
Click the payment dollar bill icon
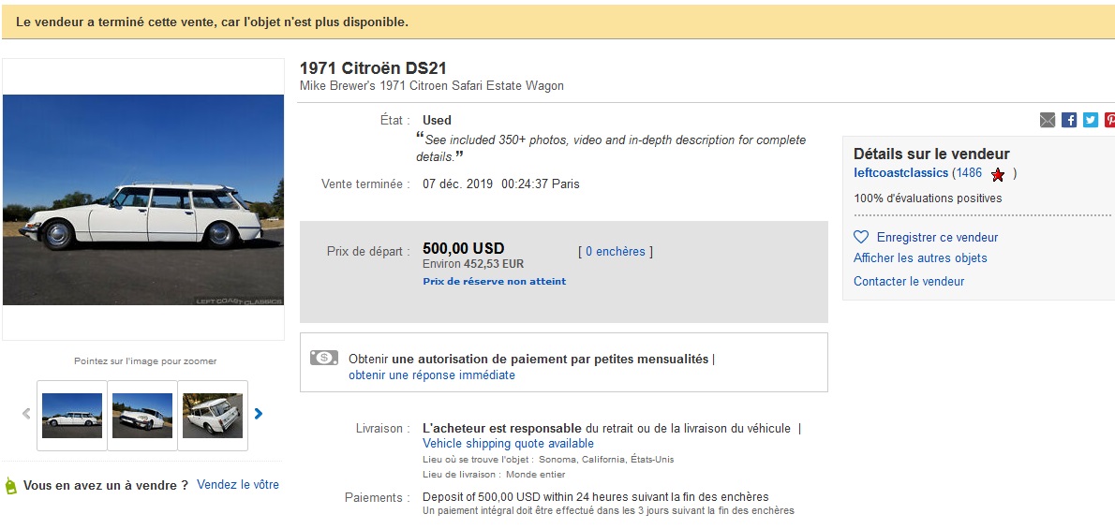click(x=324, y=358)
